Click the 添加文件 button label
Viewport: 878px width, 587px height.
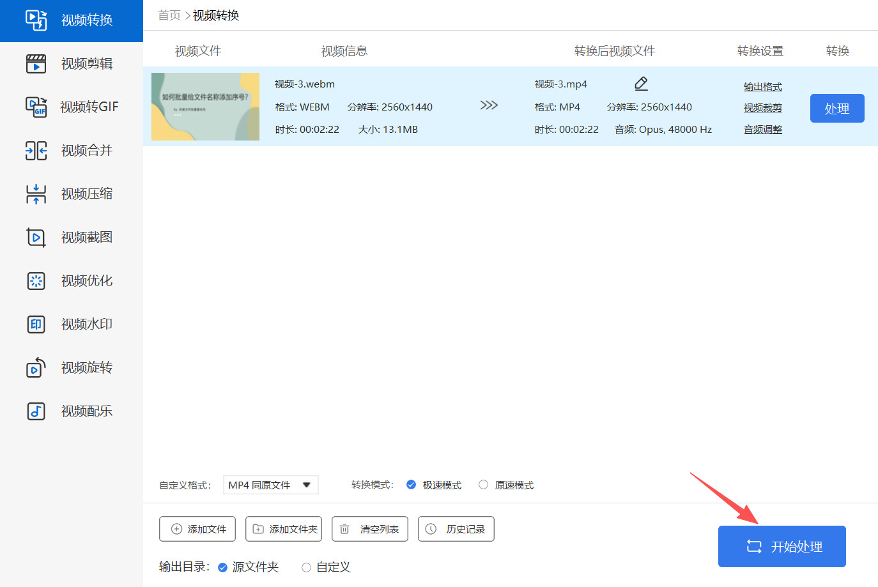tap(207, 530)
